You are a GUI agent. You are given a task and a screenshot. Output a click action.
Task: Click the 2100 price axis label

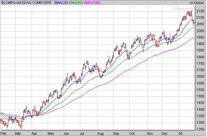click(200, 17)
